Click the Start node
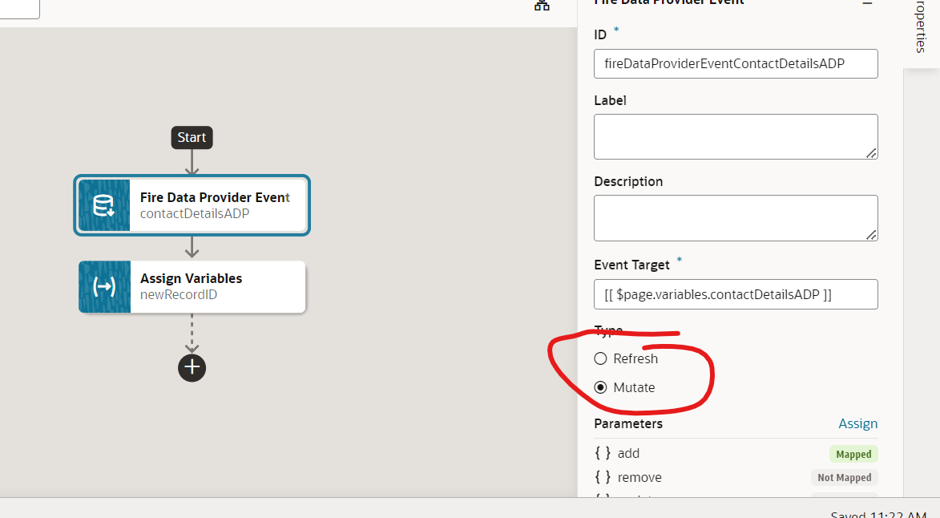 [x=192, y=137]
